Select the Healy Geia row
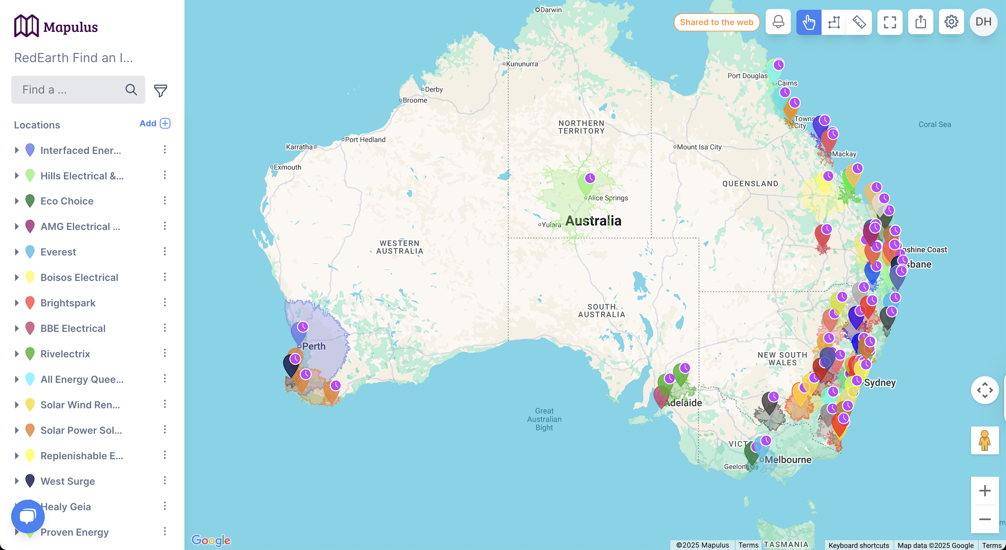The width and height of the screenshot is (1006, 550). [92, 507]
